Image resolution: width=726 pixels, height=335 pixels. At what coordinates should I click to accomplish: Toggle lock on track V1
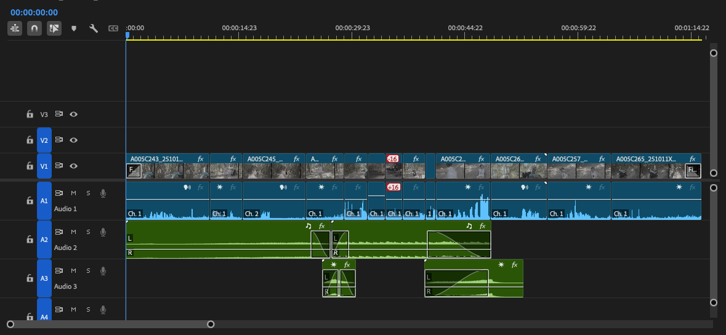coord(30,166)
